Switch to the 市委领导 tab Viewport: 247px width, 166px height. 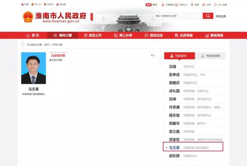(x=180, y=56)
